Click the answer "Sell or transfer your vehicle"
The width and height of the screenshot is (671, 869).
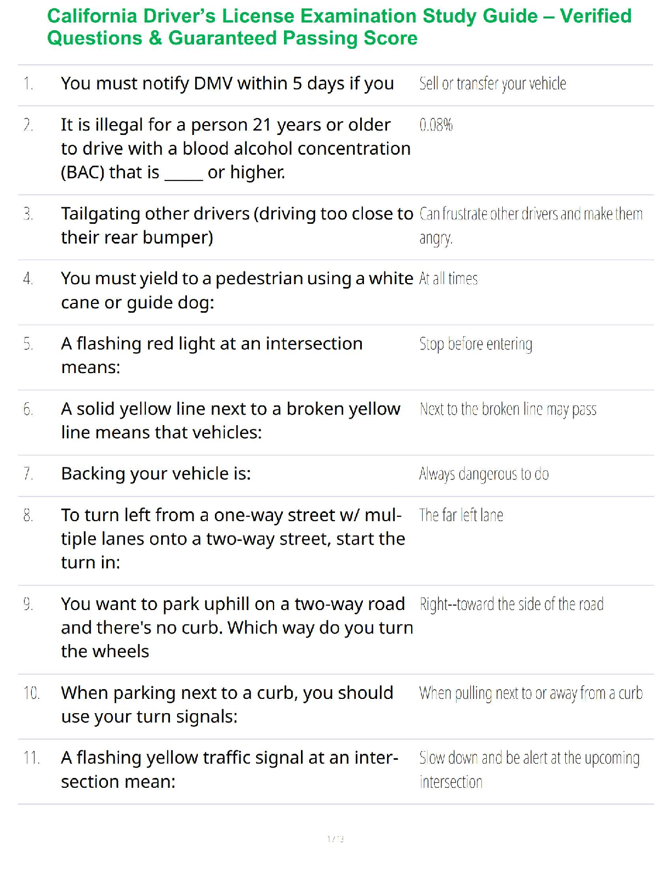pyautogui.click(x=492, y=83)
